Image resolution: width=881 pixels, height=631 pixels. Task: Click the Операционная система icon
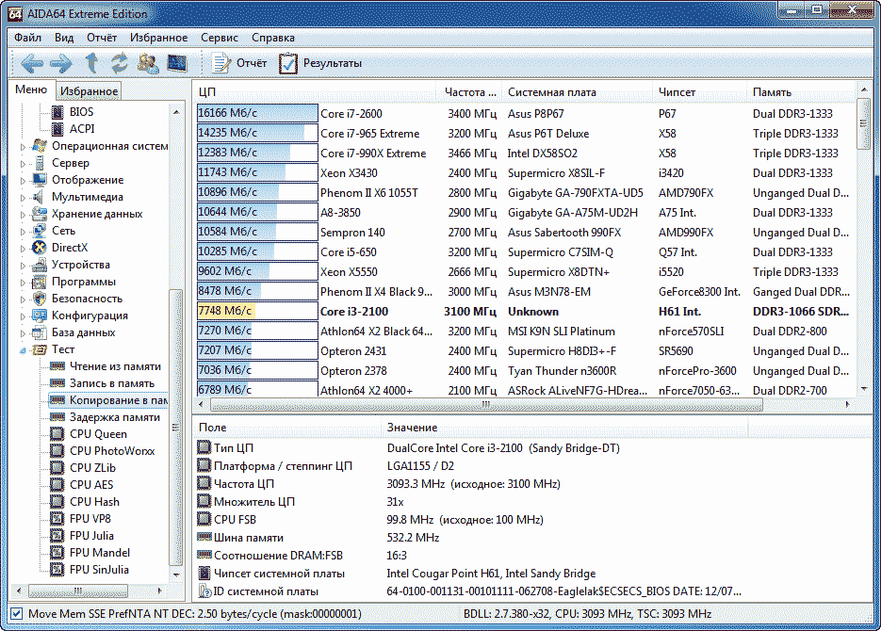[x=39, y=146]
